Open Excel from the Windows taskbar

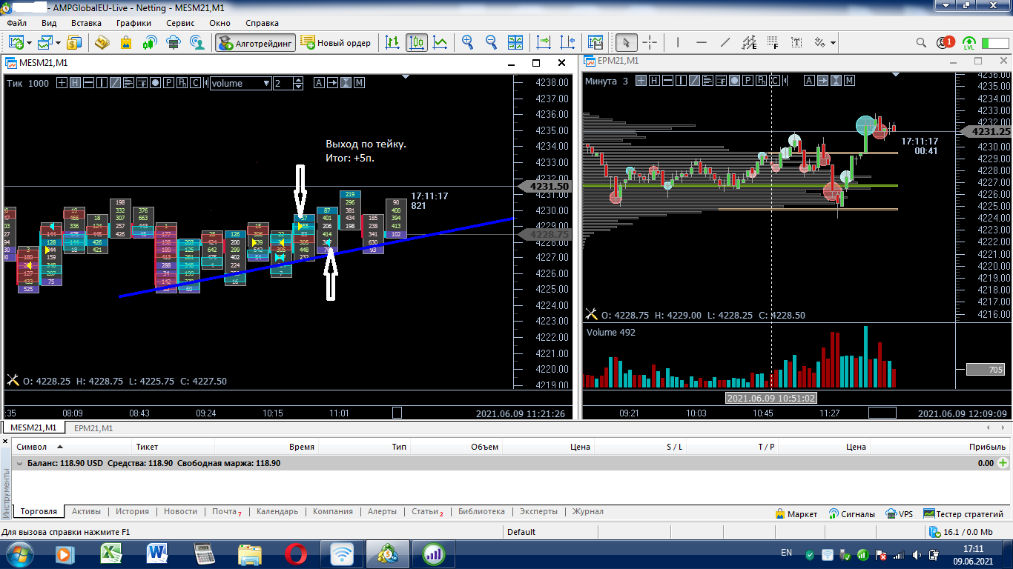coord(111,553)
